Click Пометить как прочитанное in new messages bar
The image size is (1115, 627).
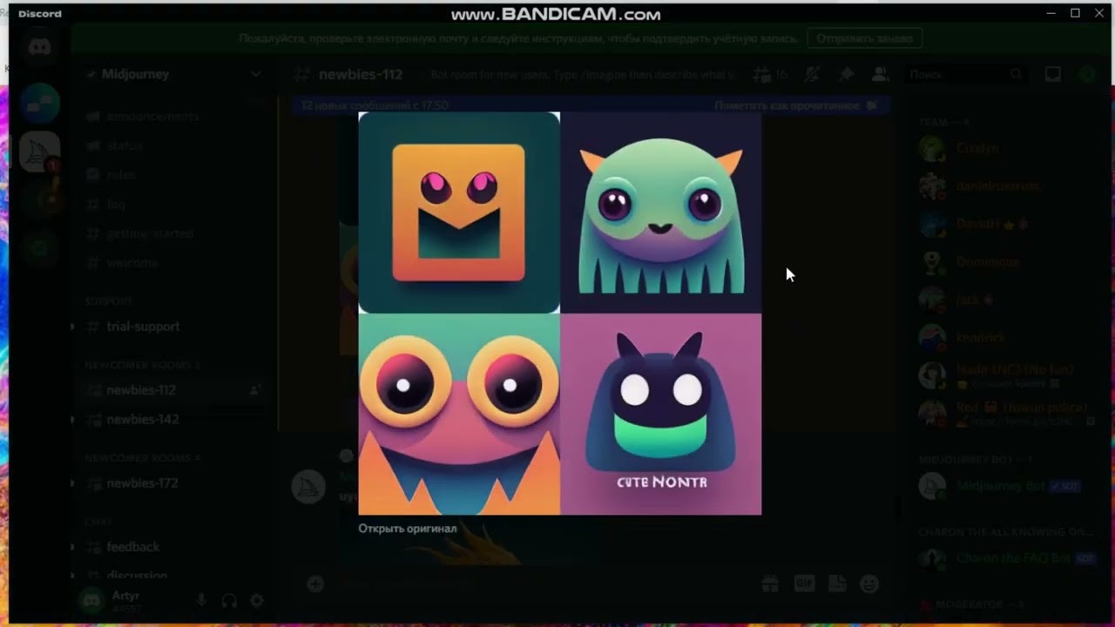795,105
